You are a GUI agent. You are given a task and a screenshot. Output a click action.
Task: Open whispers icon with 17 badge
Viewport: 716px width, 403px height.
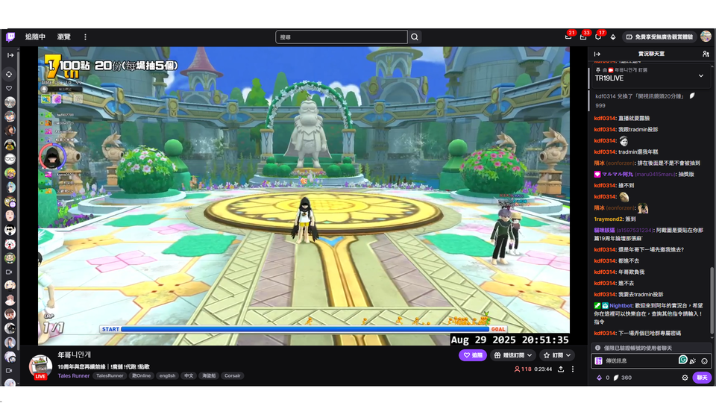[598, 37]
